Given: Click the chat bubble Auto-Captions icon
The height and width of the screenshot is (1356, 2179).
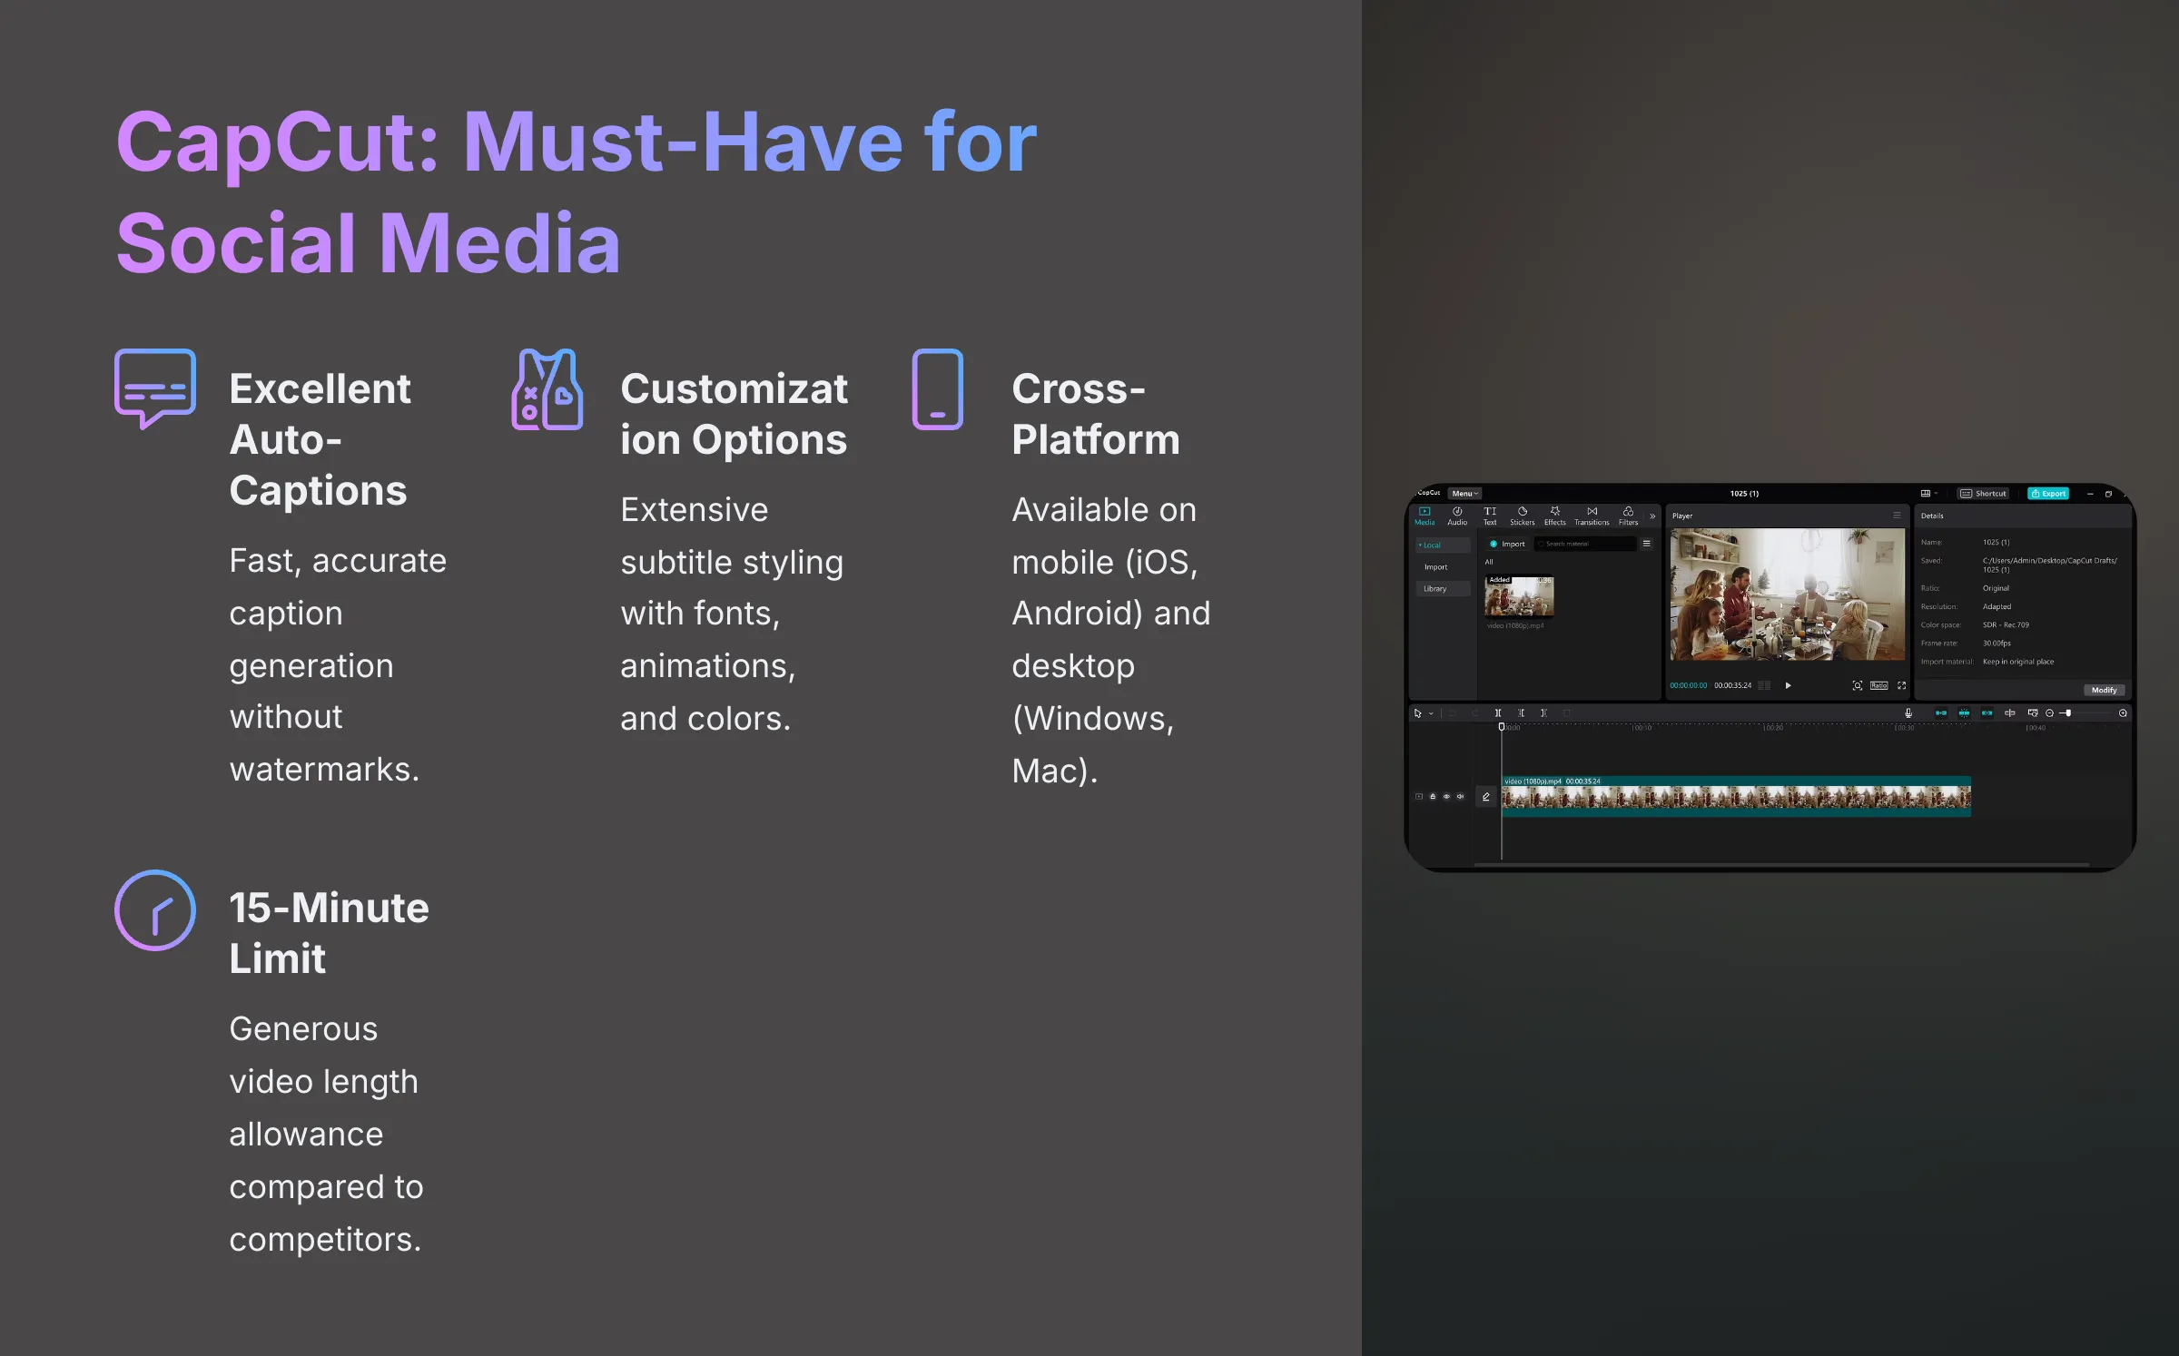Looking at the screenshot, I should coord(155,388).
